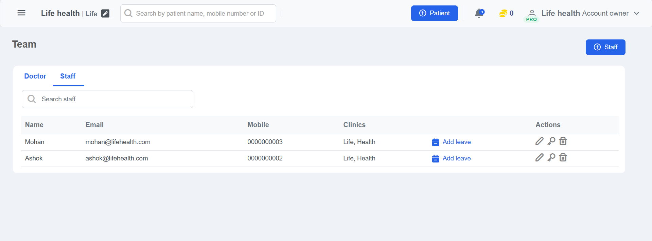The image size is (652, 241).
Task: Switch to the Doctor tab
Action: 35,76
